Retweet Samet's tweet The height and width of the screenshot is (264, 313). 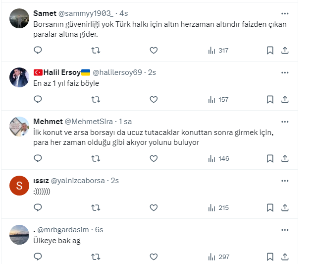[96, 50]
